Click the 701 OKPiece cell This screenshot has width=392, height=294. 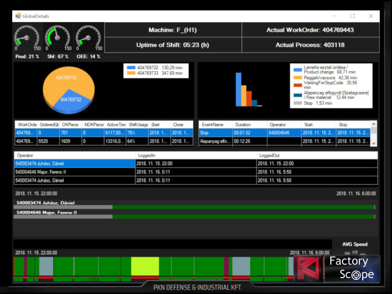[x=70, y=133]
